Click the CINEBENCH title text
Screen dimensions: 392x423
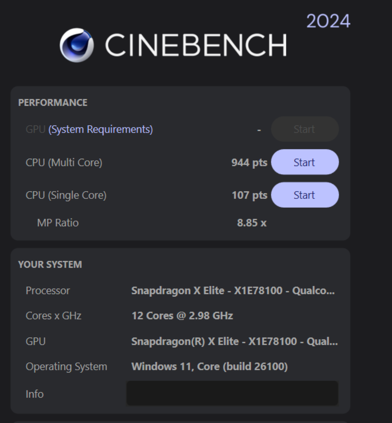click(x=196, y=45)
